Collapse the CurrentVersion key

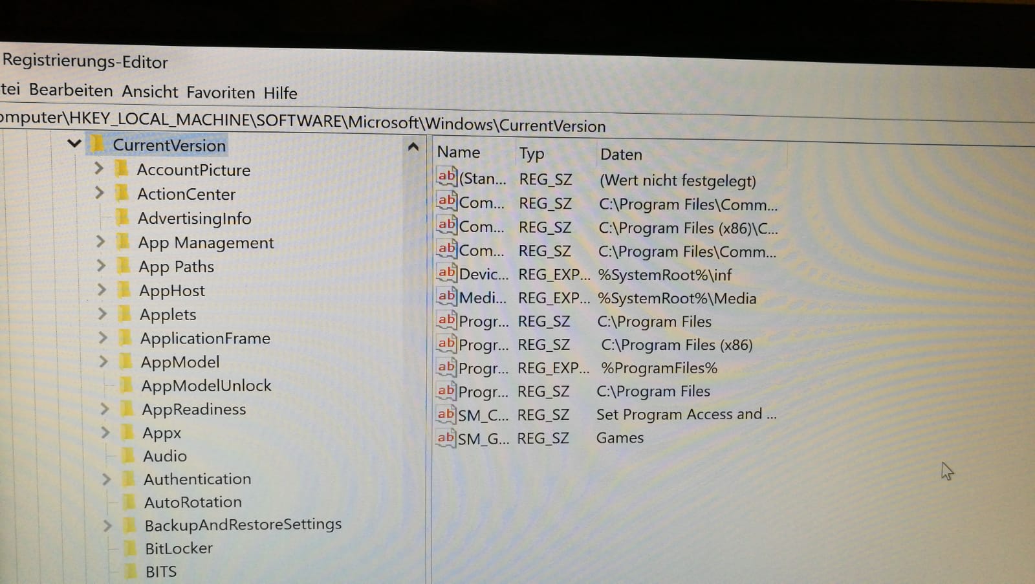(74, 144)
